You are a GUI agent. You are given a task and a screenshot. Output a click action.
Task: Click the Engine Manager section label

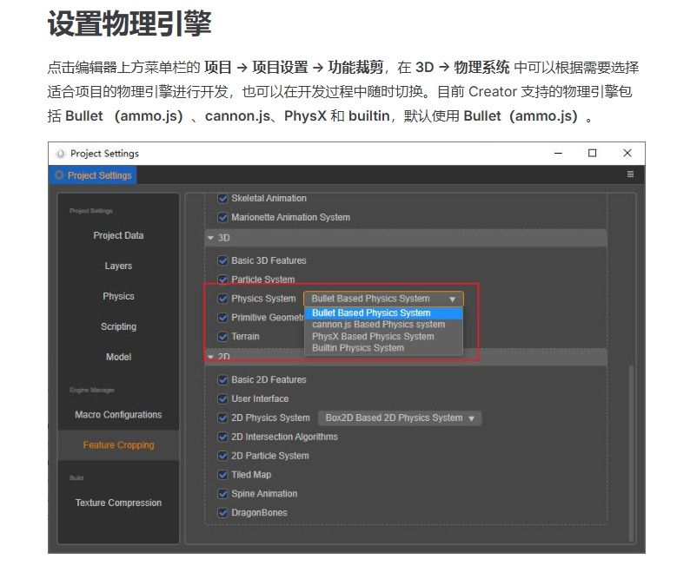[x=92, y=390]
